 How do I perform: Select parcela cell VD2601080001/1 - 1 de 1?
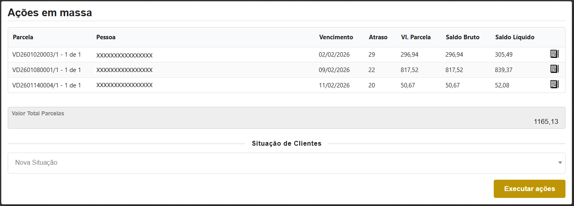coord(47,70)
